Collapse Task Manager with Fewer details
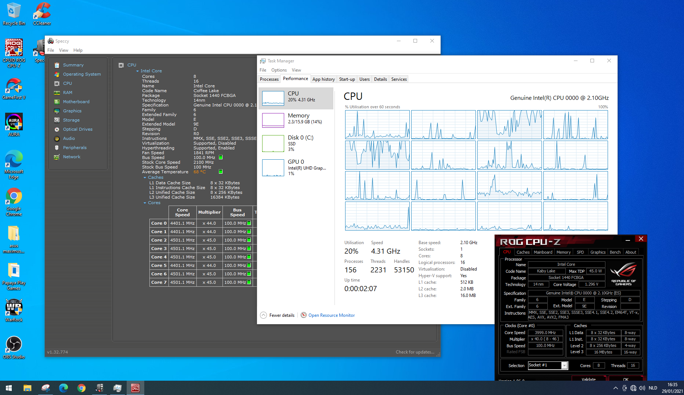This screenshot has height=395, width=684. coord(277,315)
